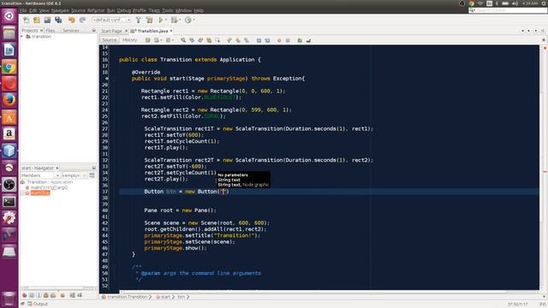The width and height of the screenshot is (548, 308).
Task: Click the Uncomment icon in editor toolbar
Action: (x=308, y=40)
